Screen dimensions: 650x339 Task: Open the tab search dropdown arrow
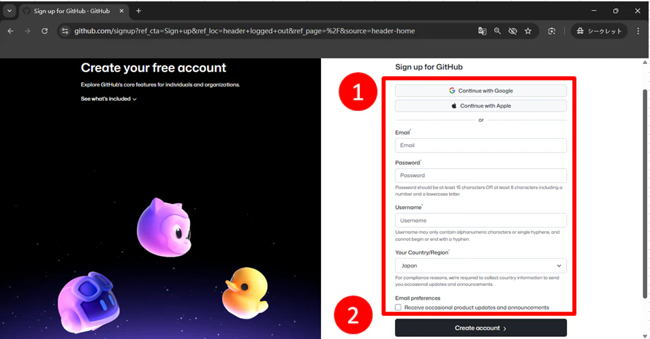click(x=9, y=11)
